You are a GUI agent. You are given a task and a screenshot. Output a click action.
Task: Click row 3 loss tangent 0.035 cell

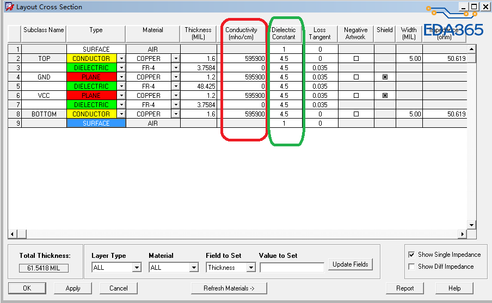coord(320,68)
